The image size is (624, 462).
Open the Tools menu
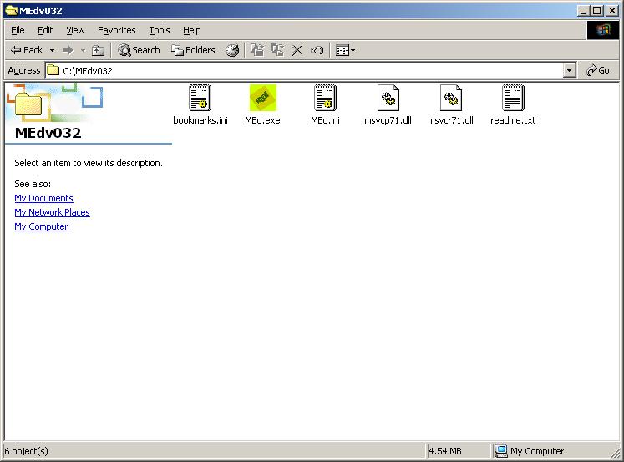click(160, 30)
